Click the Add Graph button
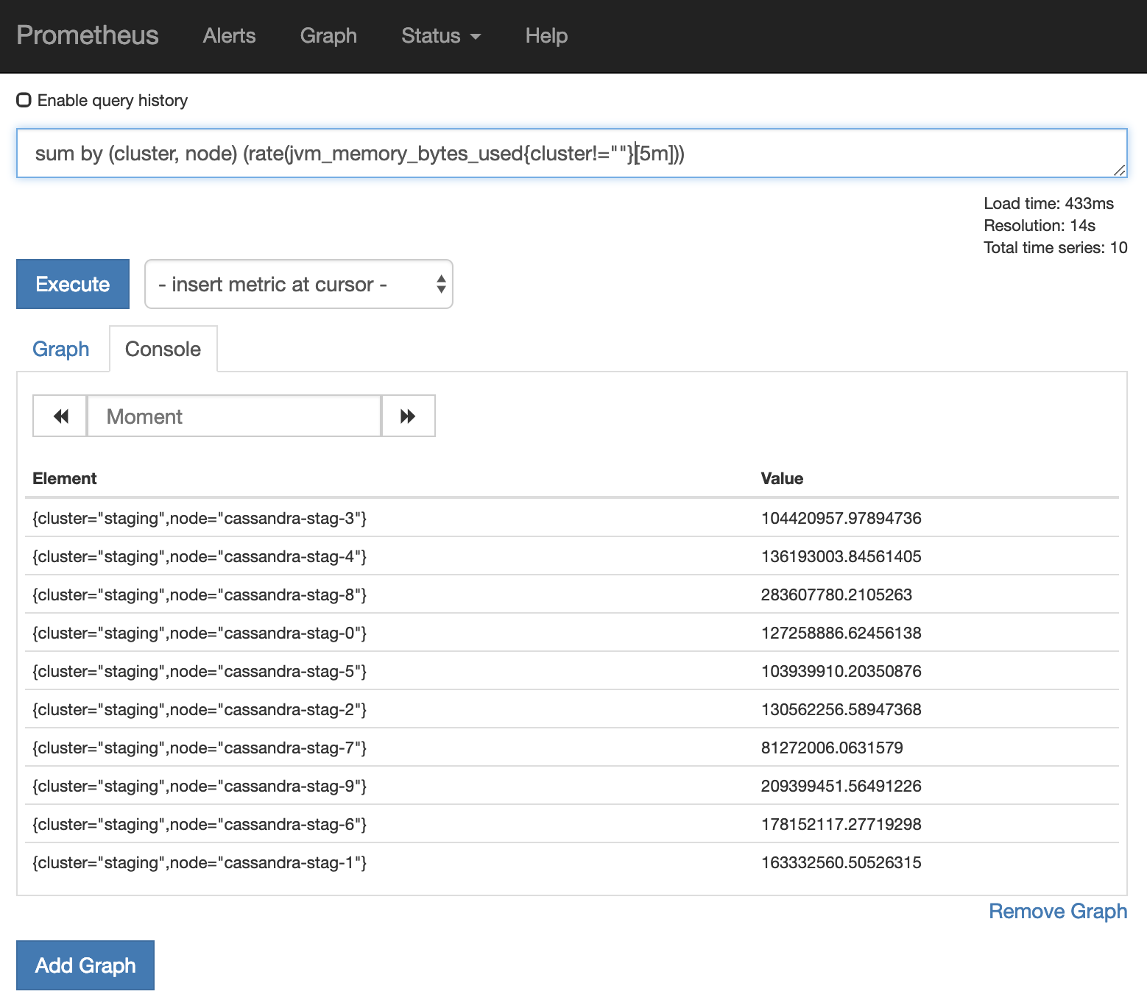Image resolution: width=1147 pixels, height=1008 pixels. pos(85,965)
